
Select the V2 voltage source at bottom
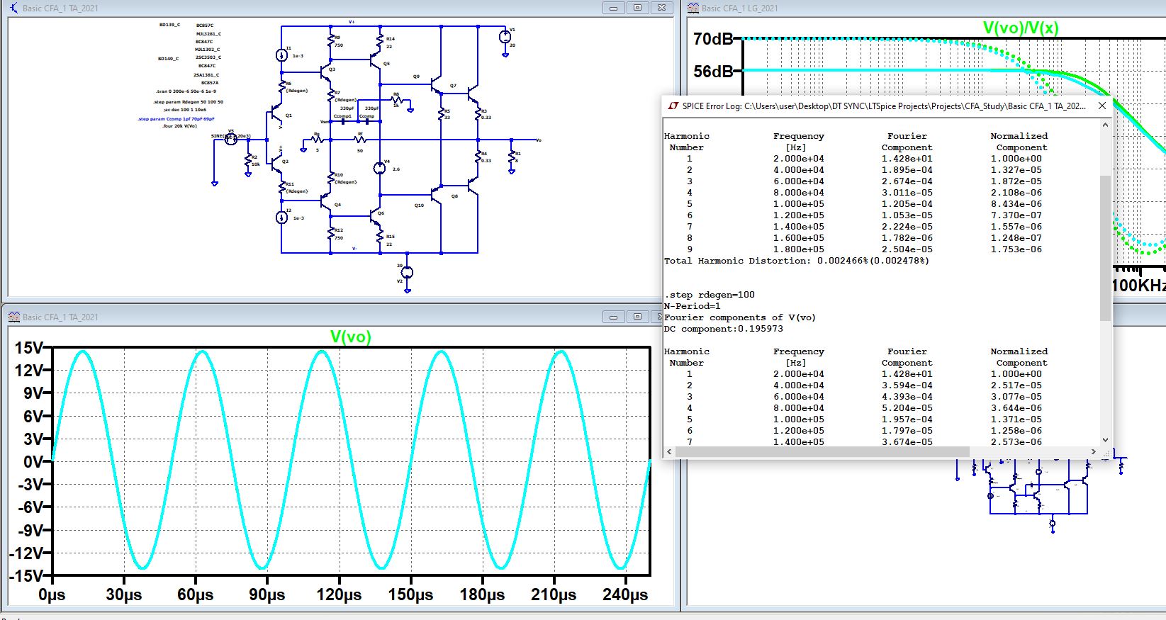pyautogui.click(x=407, y=272)
